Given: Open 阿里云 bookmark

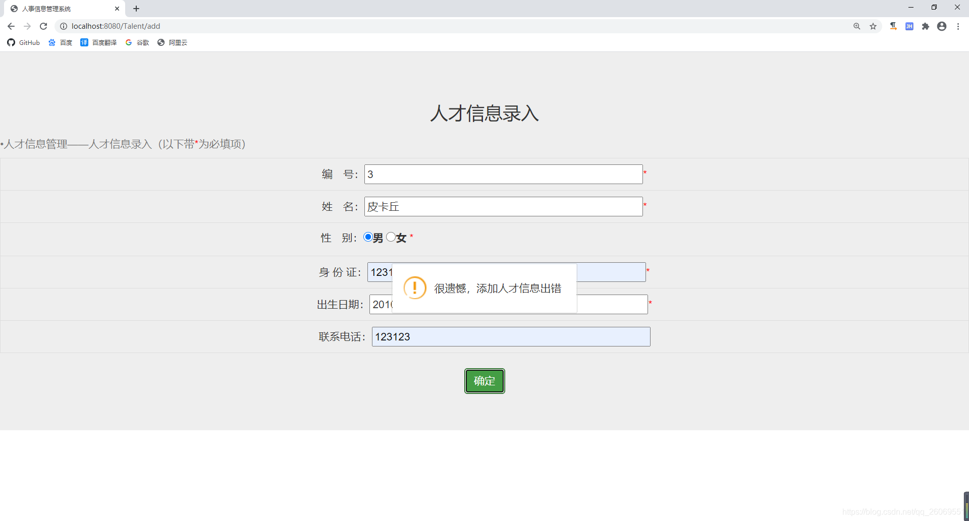Looking at the screenshot, I should pyautogui.click(x=172, y=42).
